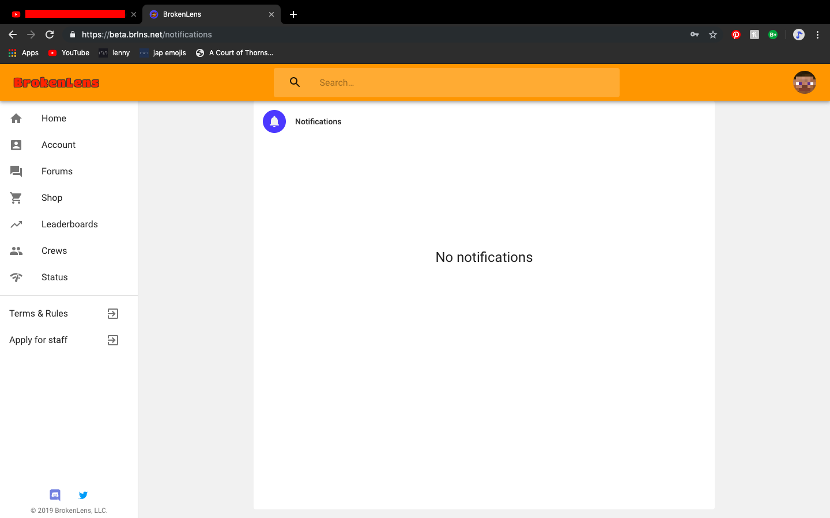This screenshot has height=518, width=830.
Task: Open Terms & Rules link
Action: point(69,314)
